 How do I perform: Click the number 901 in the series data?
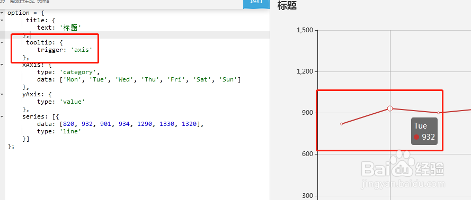(106, 124)
